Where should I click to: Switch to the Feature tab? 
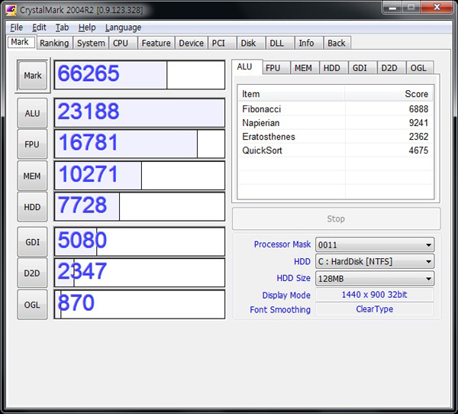click(x=156, y=43)
